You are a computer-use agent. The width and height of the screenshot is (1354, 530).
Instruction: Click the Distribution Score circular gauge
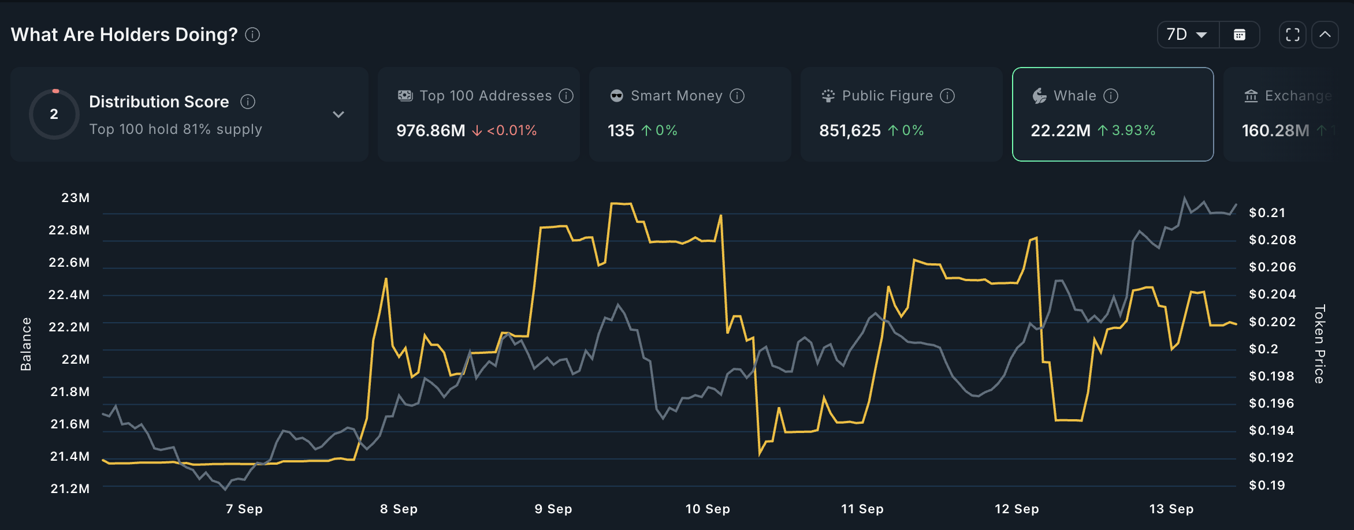pos(54,114)
